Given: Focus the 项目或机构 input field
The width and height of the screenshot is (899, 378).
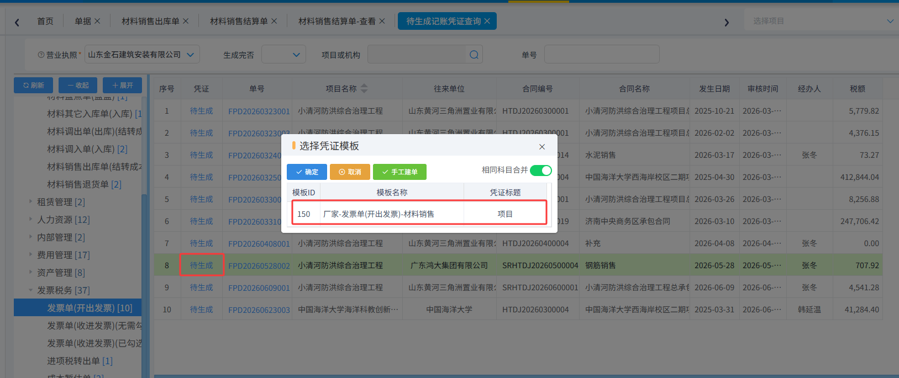Looking at the screenshot, I should point(416,55).
